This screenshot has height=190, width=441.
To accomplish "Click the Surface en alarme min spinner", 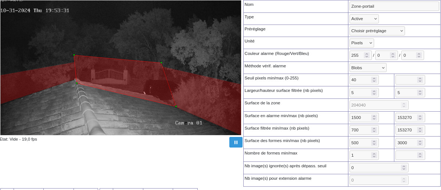I will tap(373, 118).
